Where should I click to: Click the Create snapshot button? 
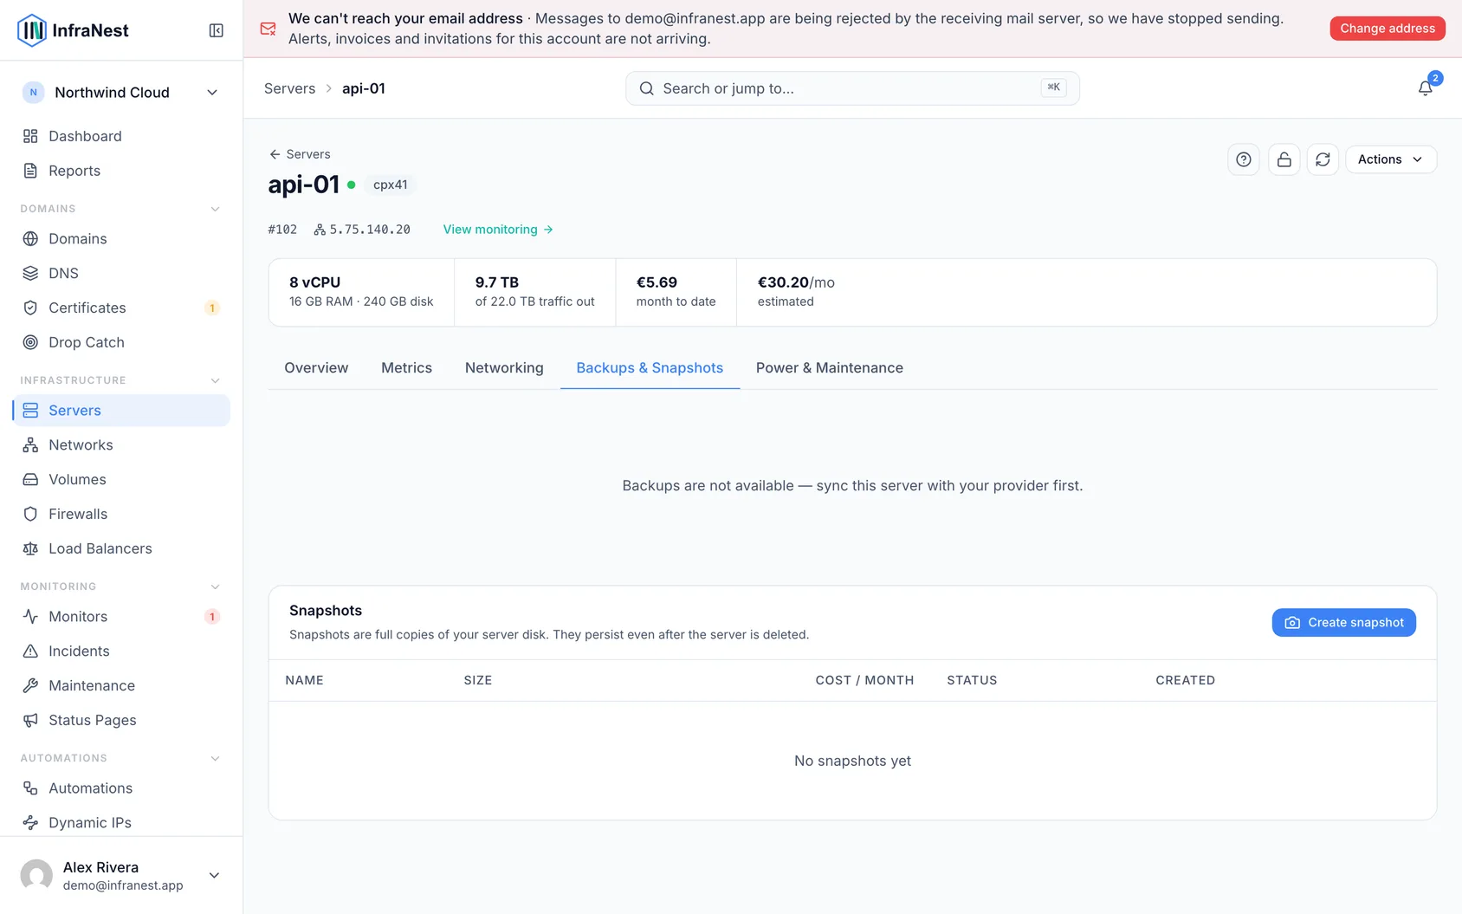[x=1343, y=622]
